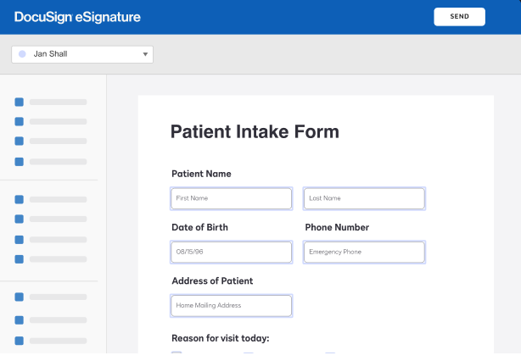Click the second field icon in top sidebar group
The height and width of the screenshot is (361, 521).
pos(20,121)
